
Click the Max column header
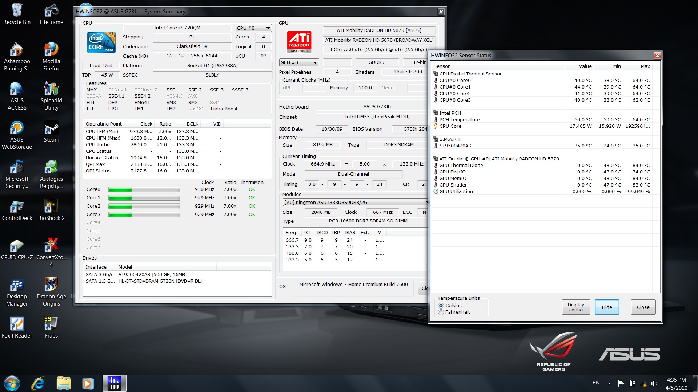(x=638, y=66)
